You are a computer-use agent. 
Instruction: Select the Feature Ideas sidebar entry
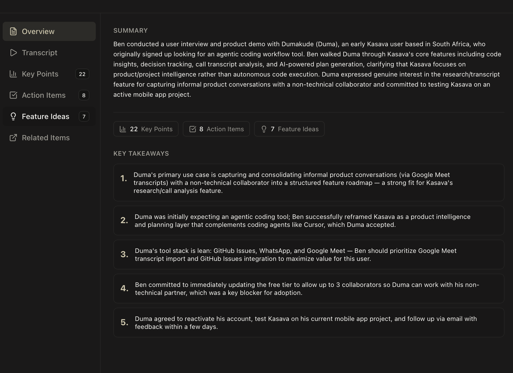pos(45,116)
